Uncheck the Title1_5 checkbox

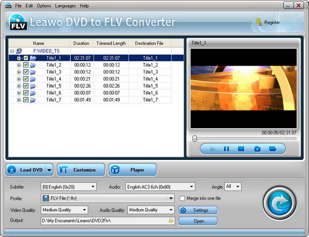tap(26, 86)
